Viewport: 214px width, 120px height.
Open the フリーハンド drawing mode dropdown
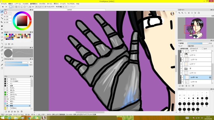coord(39,7)
